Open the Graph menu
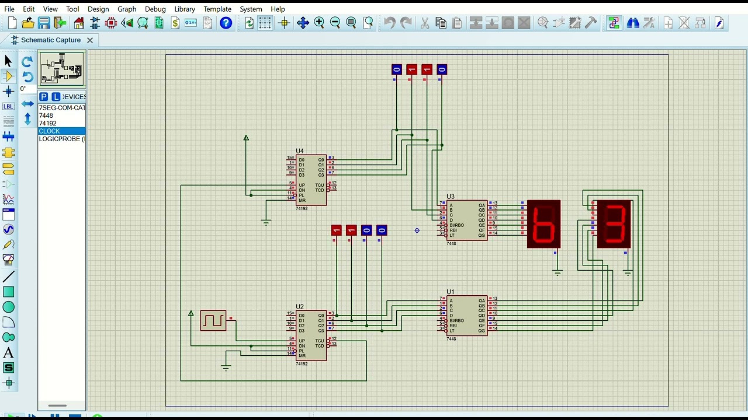The width and height of the screenshot is (748, 420). pos(127,9)
